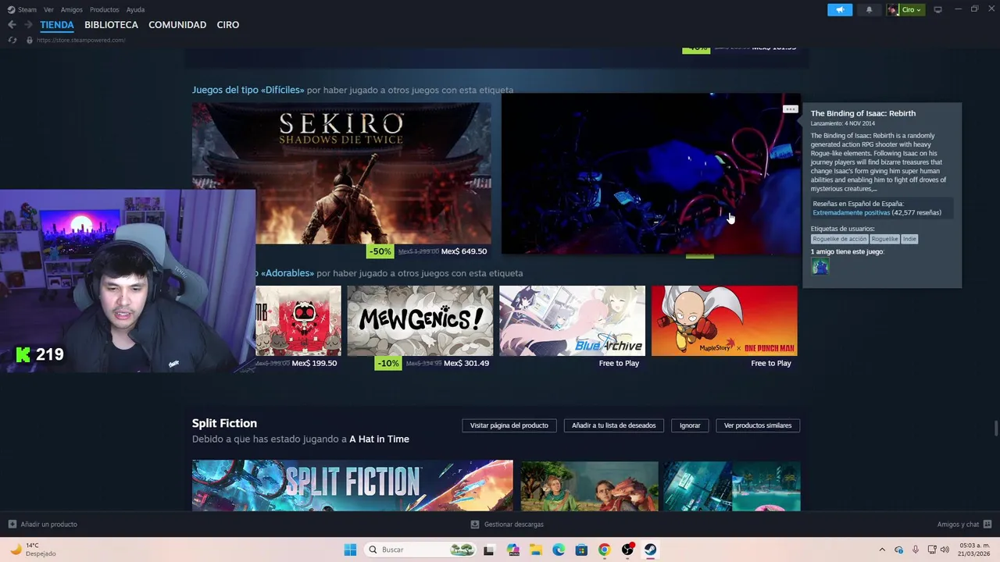Click the Ciro profile avatar in the title bar

coord(893,10)
